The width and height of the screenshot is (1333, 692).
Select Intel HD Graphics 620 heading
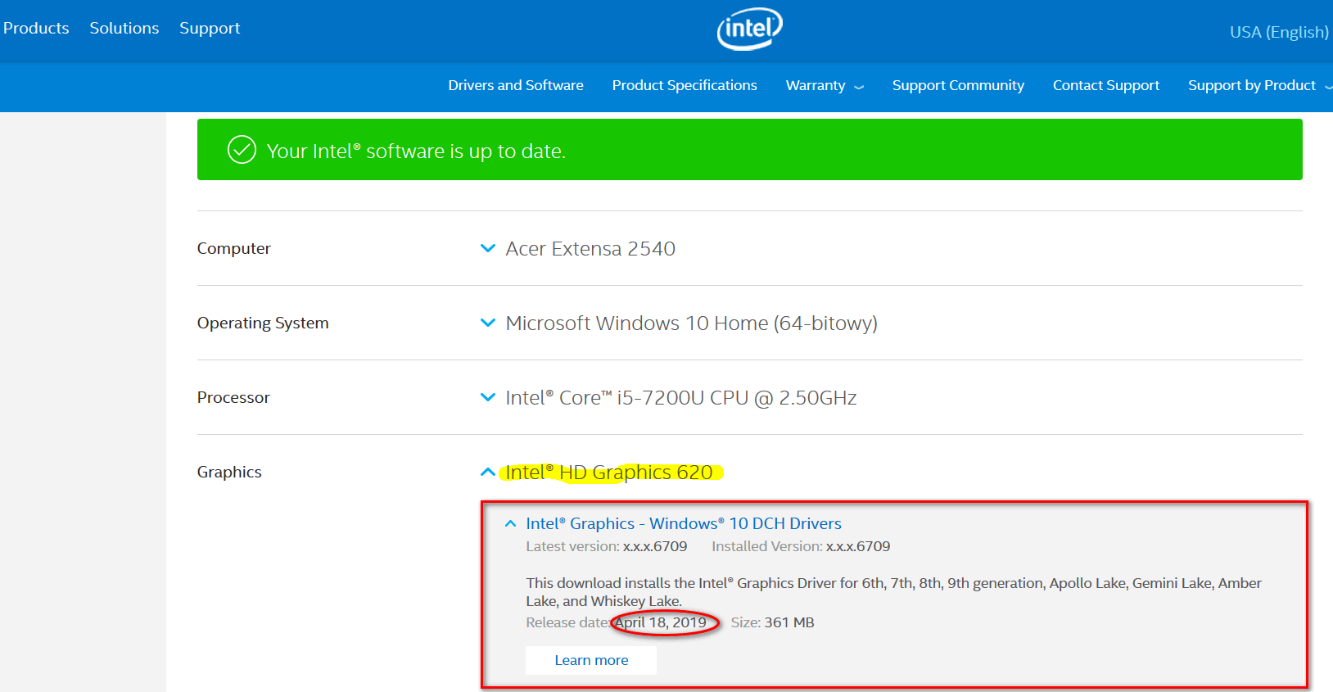(x=609, y=473)
